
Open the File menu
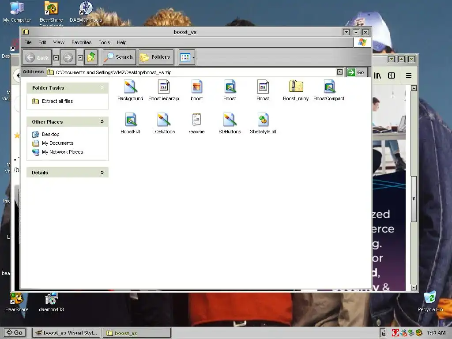tap(28, 42)
